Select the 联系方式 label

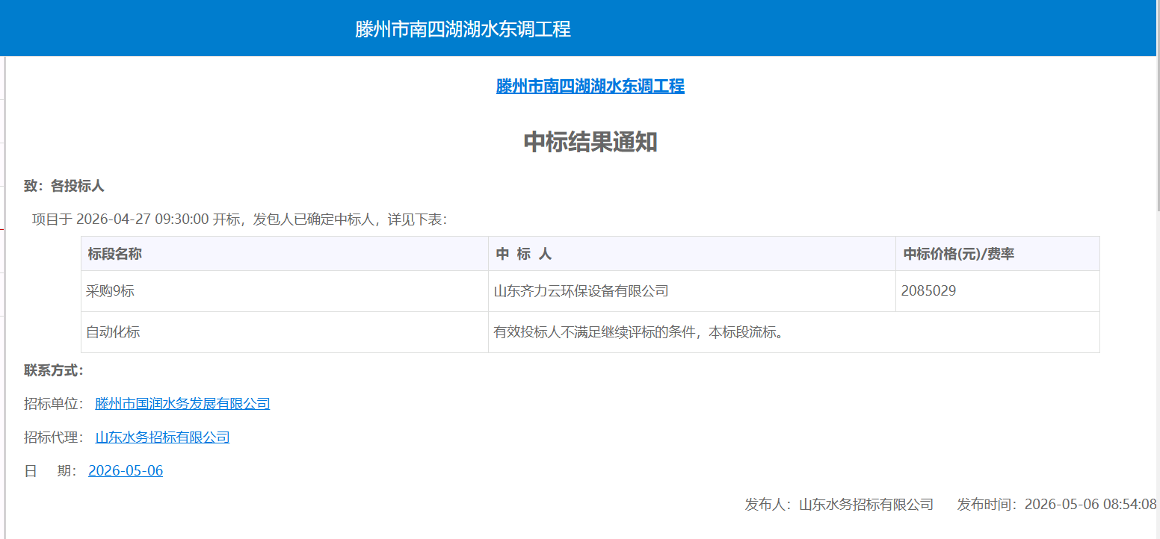[x=55, y=370]
